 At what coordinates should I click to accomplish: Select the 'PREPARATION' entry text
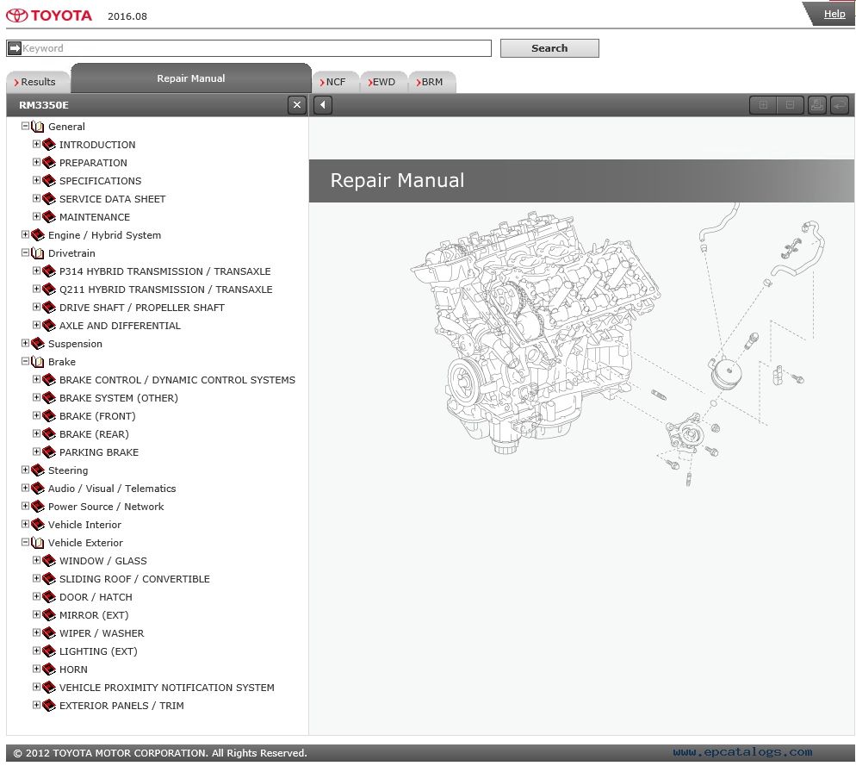point(93,163)
